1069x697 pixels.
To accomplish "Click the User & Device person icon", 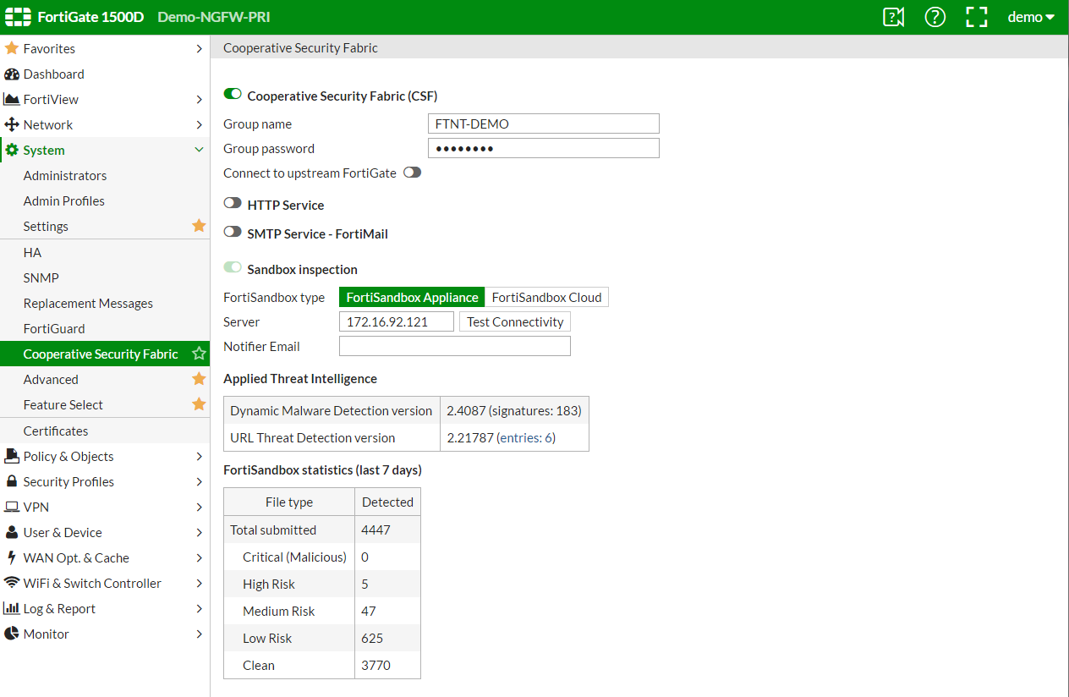I will coord(12,532).
